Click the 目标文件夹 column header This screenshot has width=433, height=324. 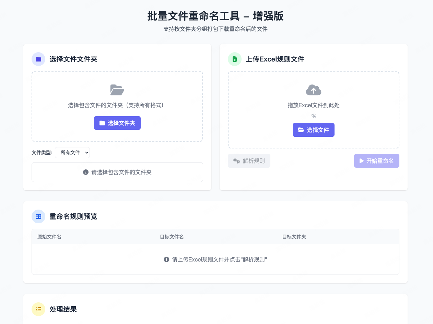tap(294, 237)
